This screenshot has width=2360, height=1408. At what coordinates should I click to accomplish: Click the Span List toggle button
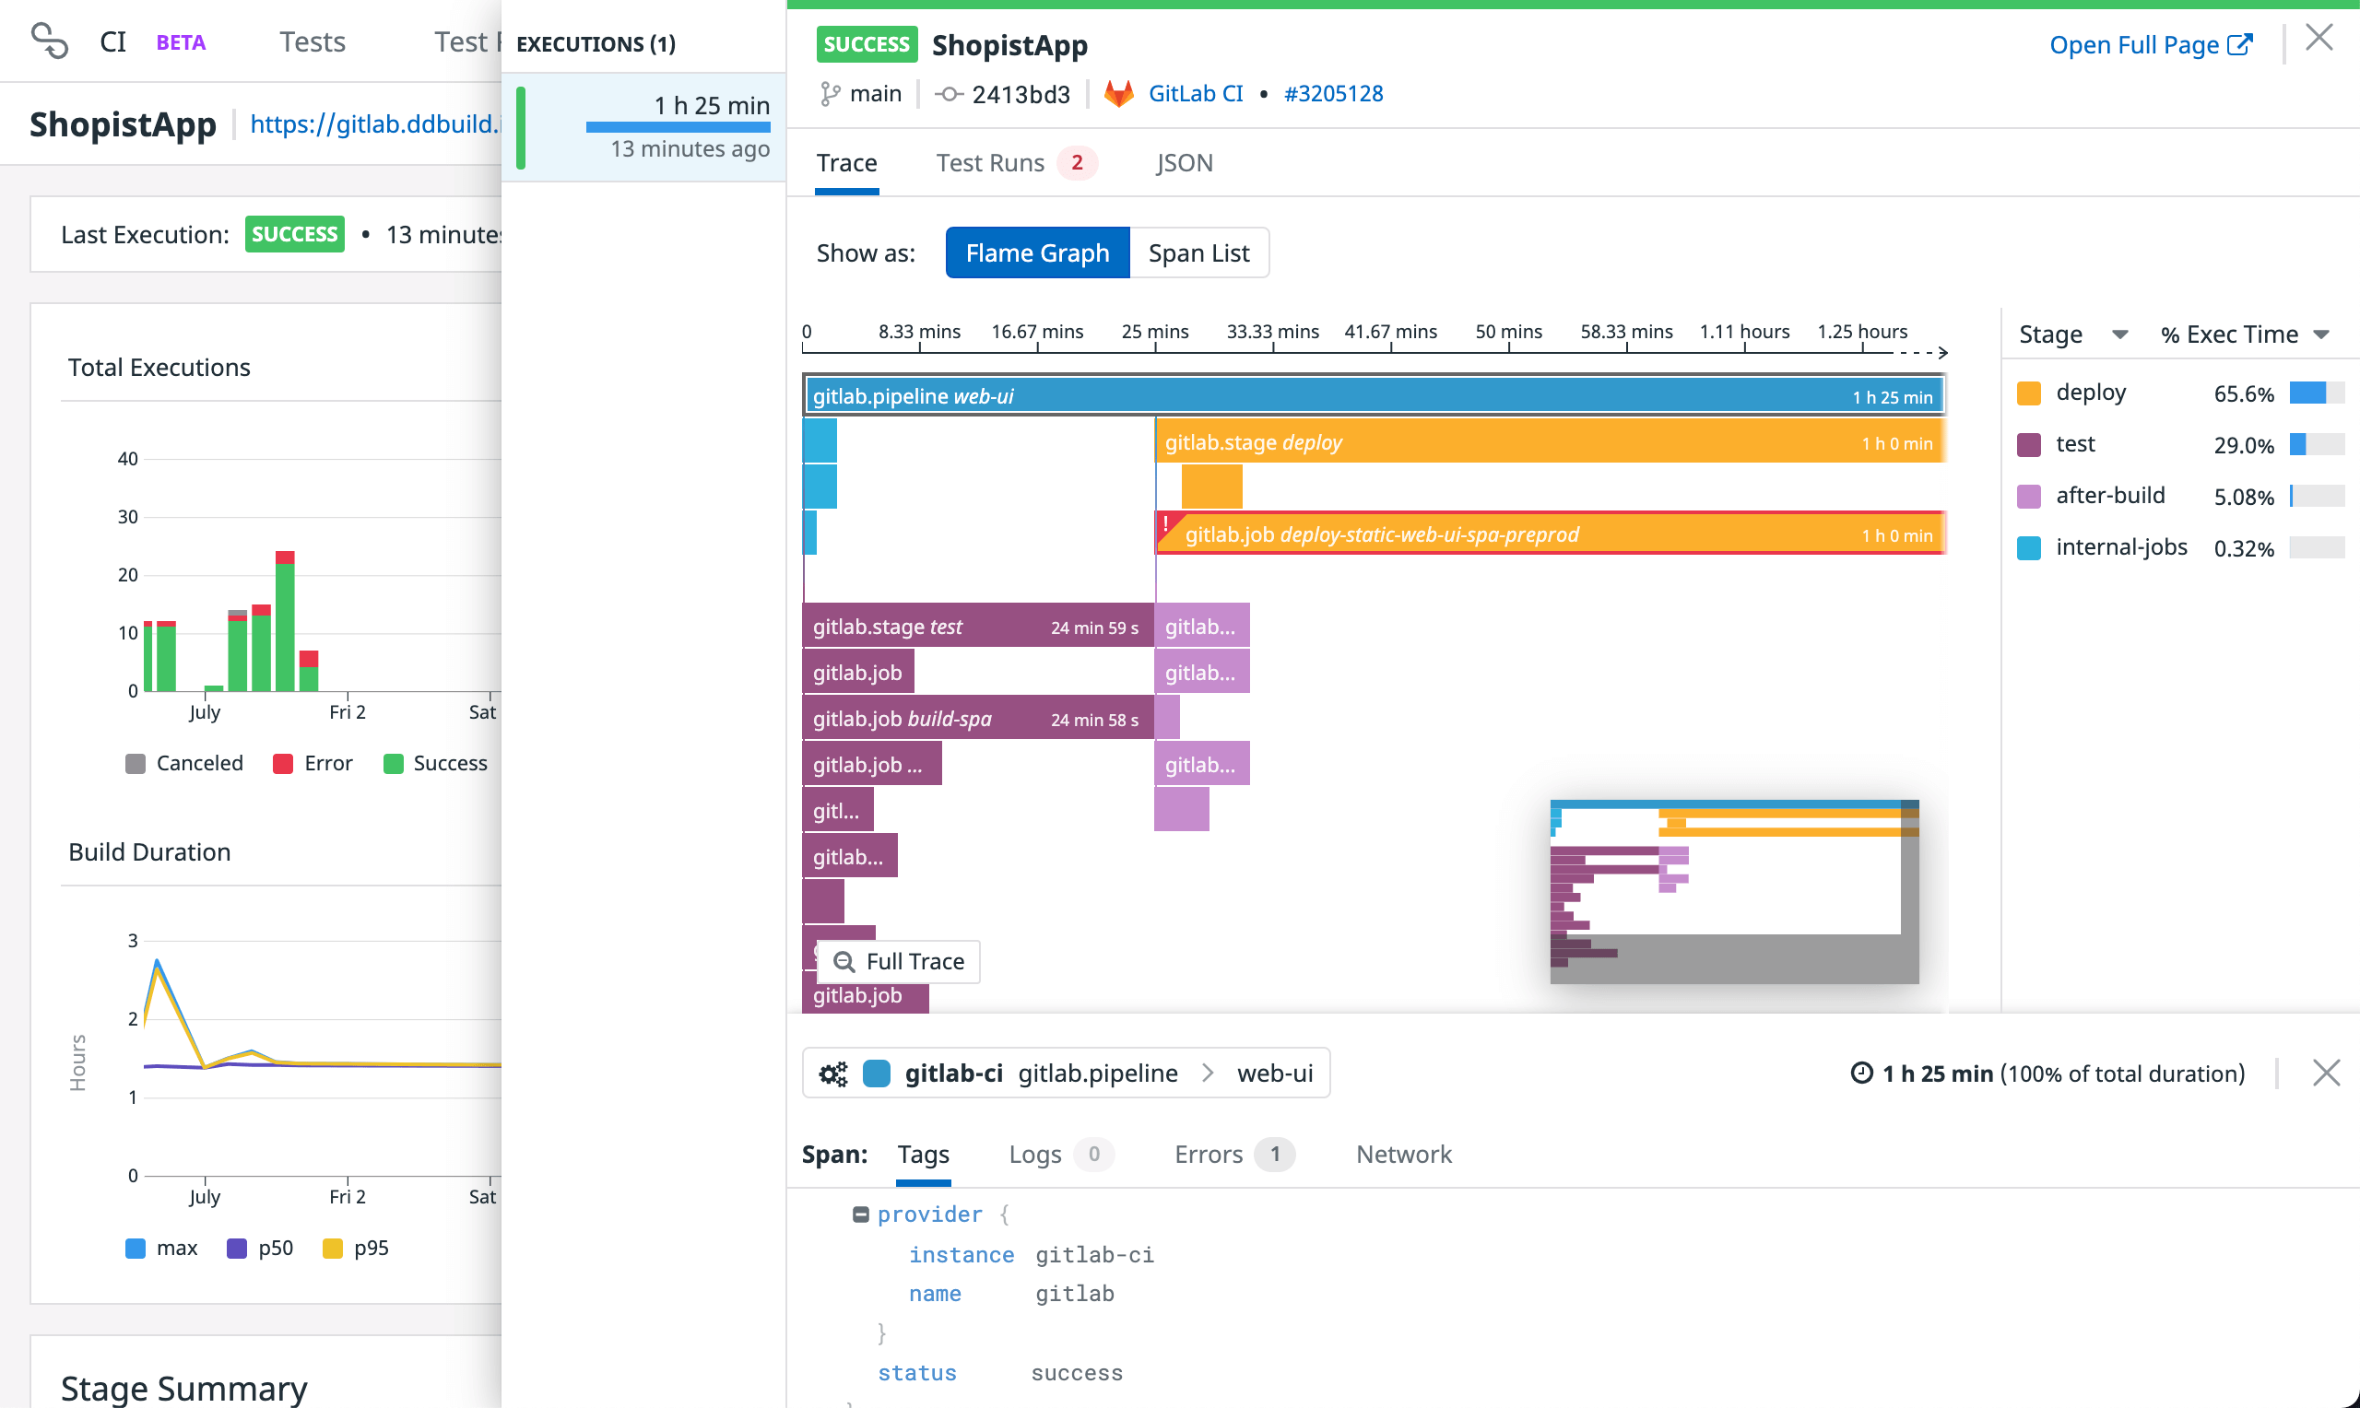[1200, 252]
